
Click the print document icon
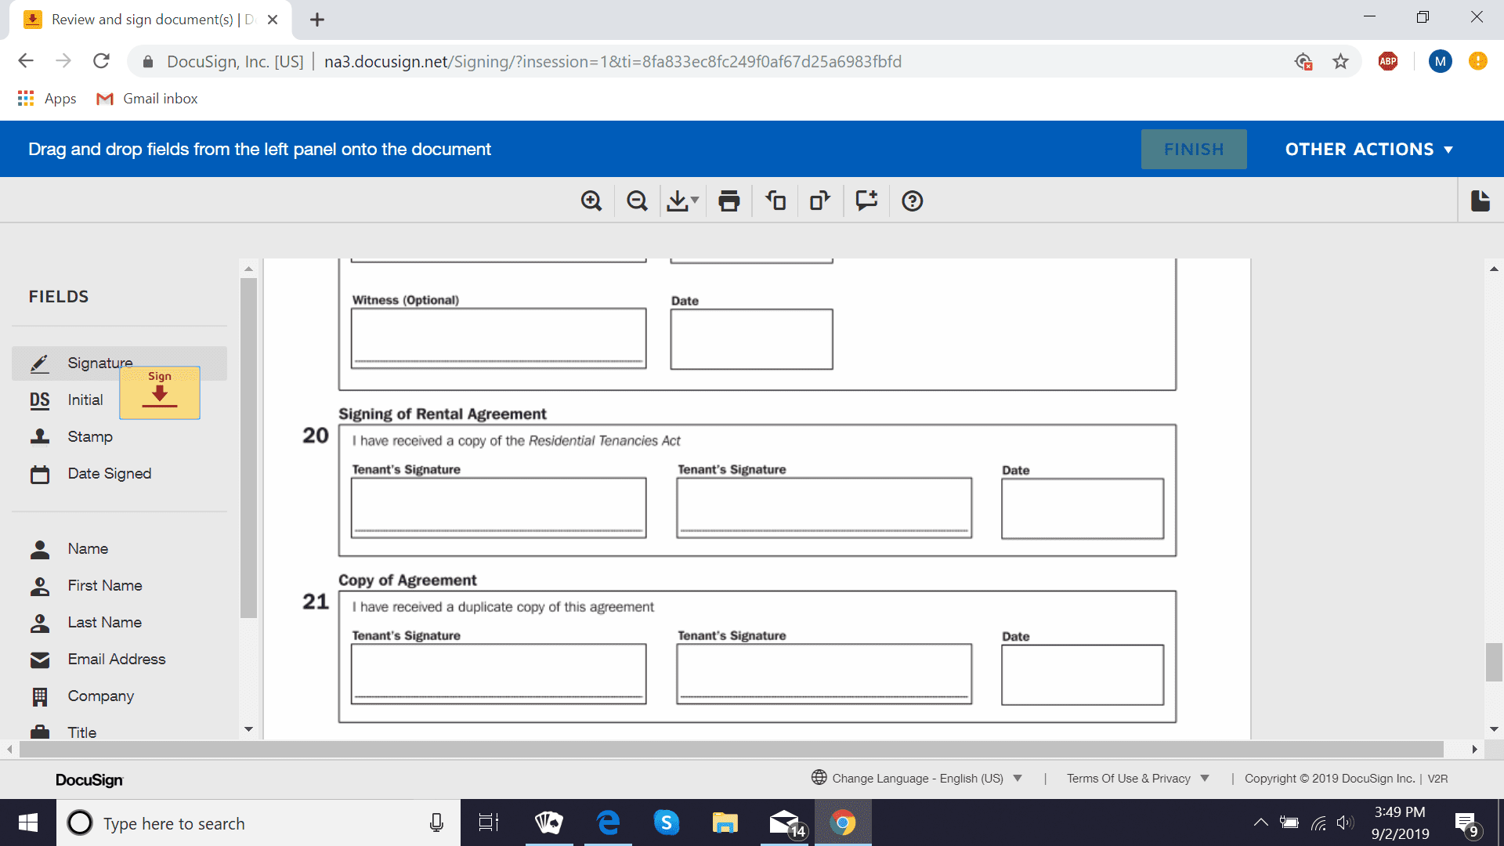coord(730,201)
